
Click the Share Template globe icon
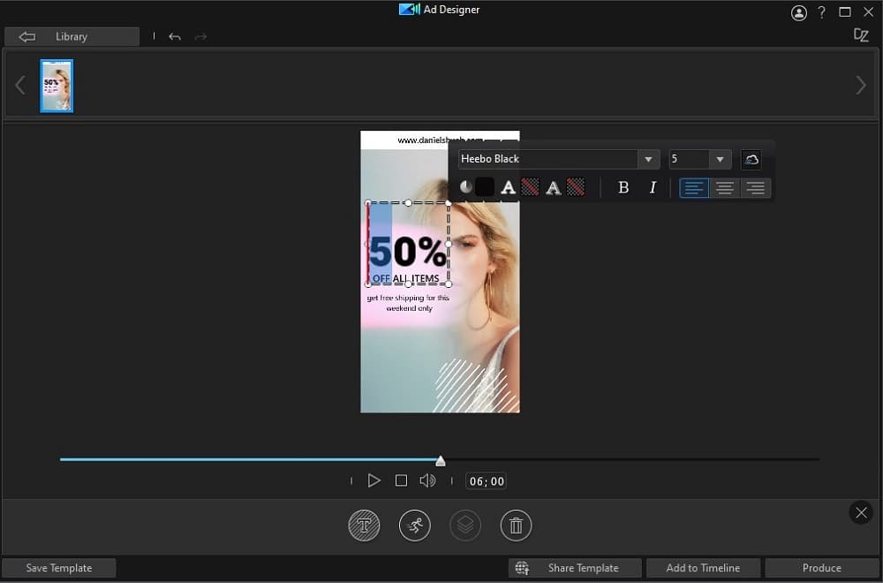point(521,568)
